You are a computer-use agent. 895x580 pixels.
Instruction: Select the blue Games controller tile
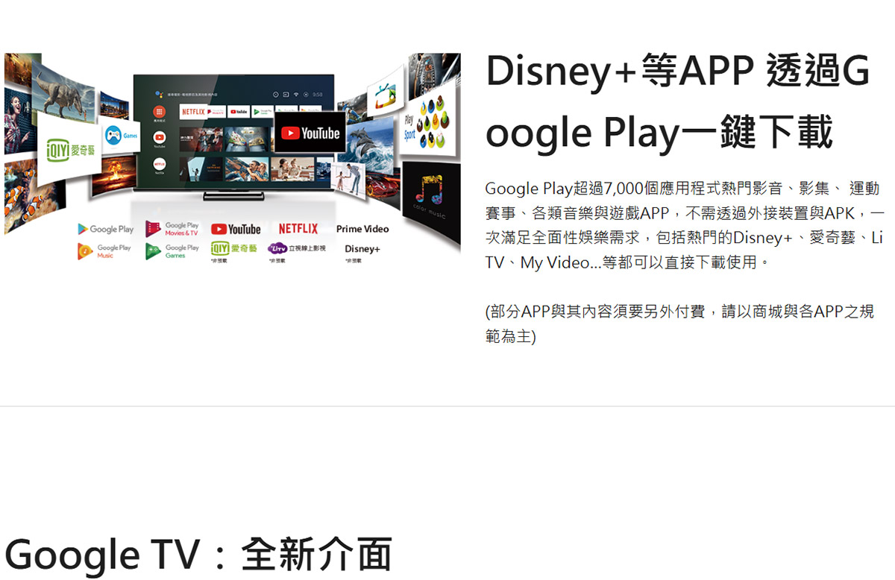(120, 136)
